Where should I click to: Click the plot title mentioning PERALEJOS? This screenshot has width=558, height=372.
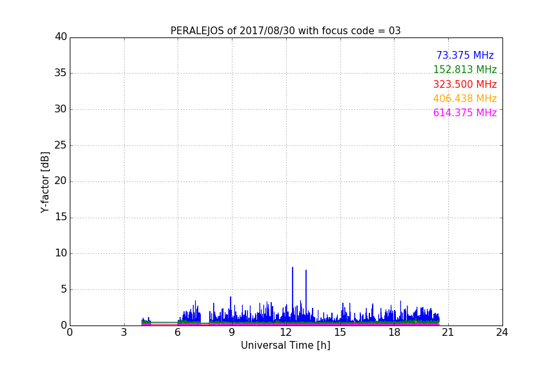point(285,31)
